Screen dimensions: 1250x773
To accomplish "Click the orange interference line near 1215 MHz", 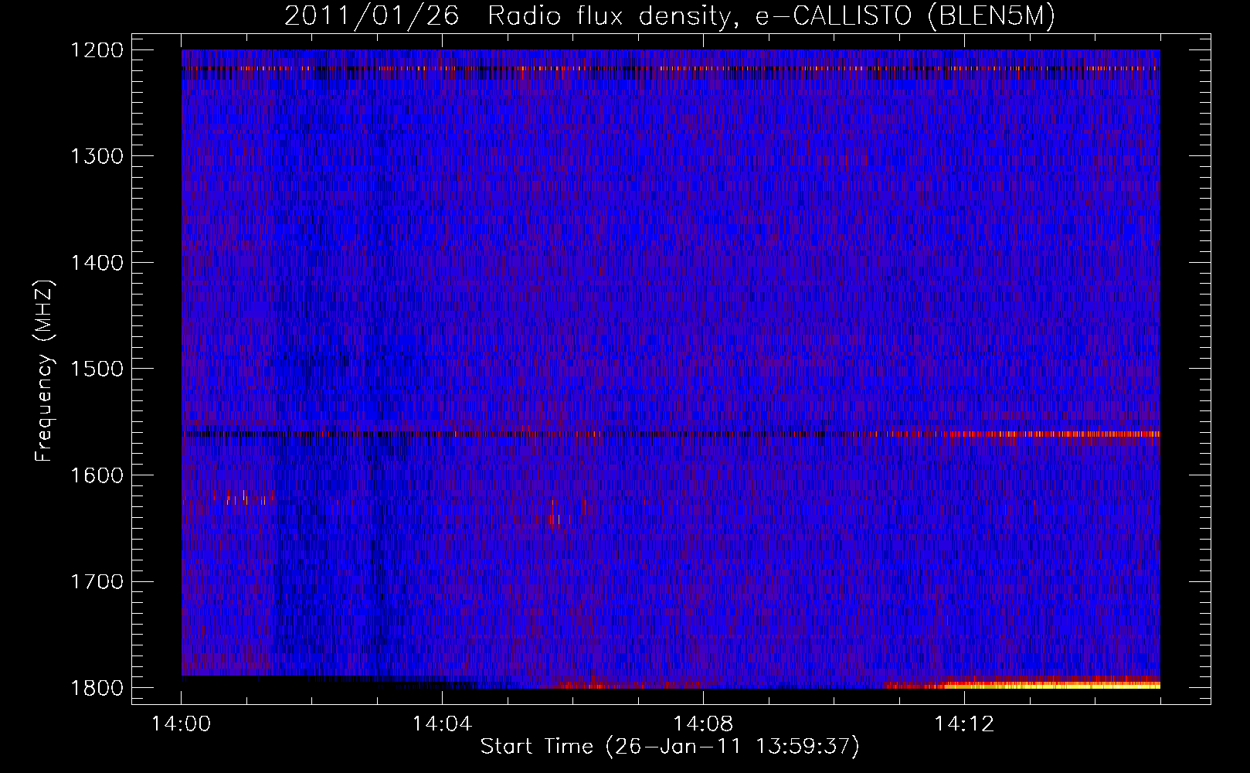I will coord(671,68).
